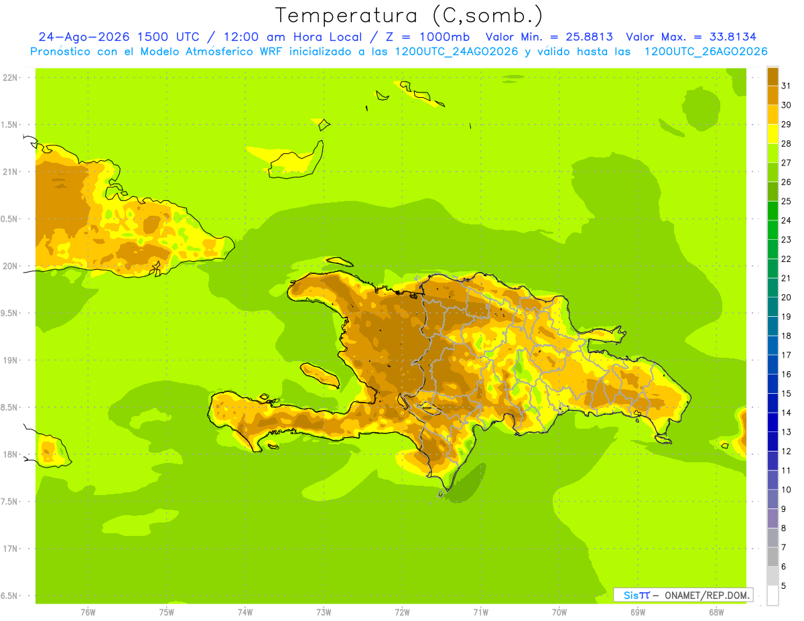Viewport: 804px width, 621px height.
Task: Click the '22N' latitude label
Action: point(11,78)
